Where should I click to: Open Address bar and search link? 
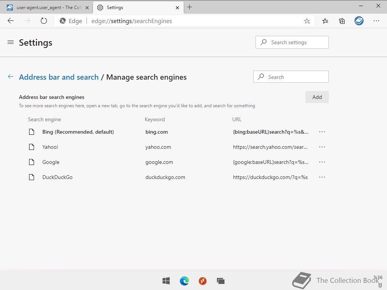coord(59,77)
